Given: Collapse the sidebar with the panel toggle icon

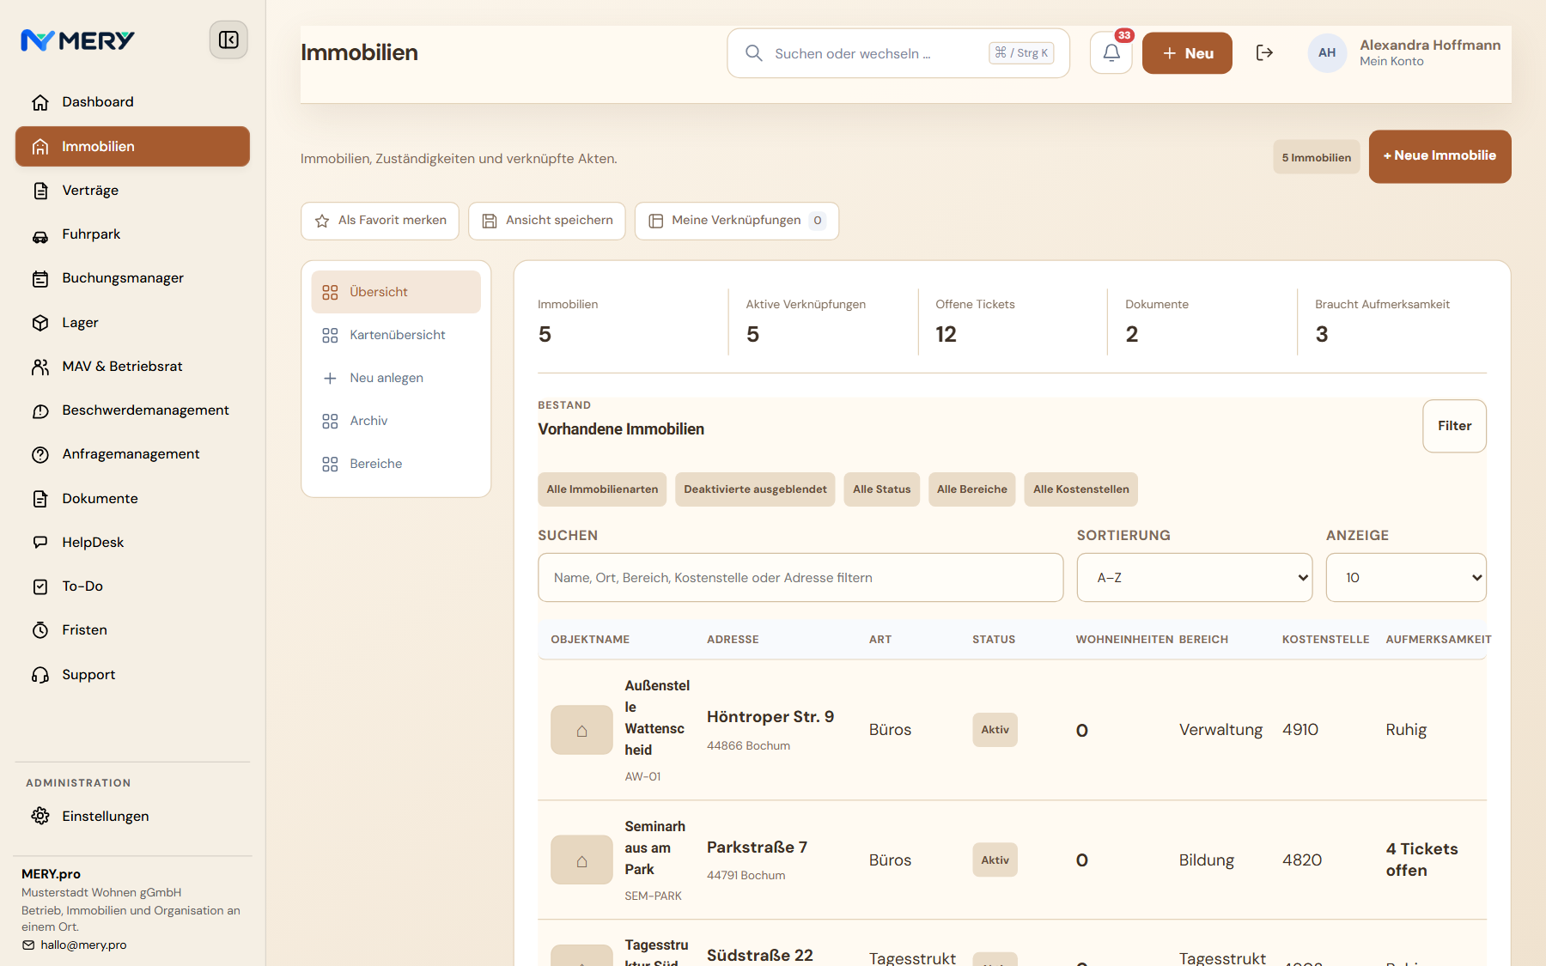Looking at the screenshot, I should coord(228,40).
